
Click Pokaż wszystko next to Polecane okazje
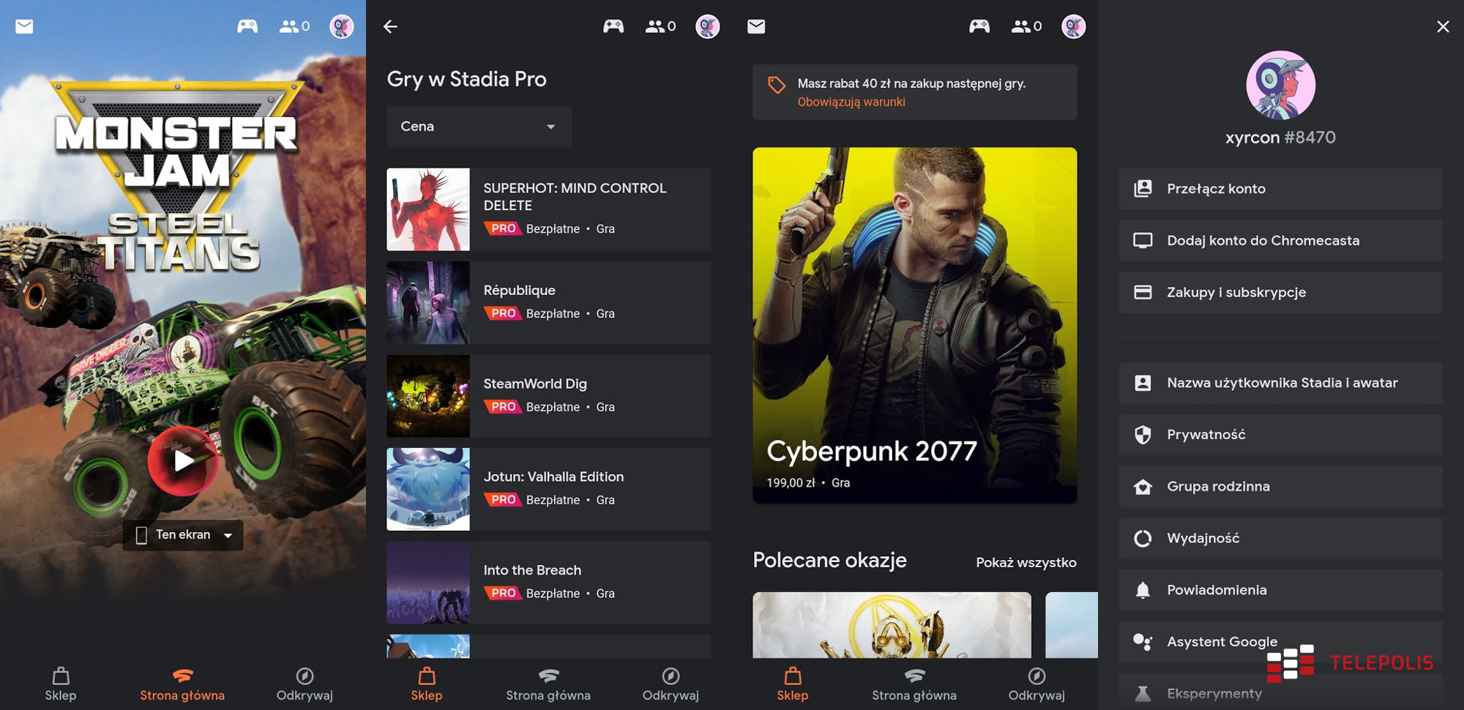[x=1026, y=562]
